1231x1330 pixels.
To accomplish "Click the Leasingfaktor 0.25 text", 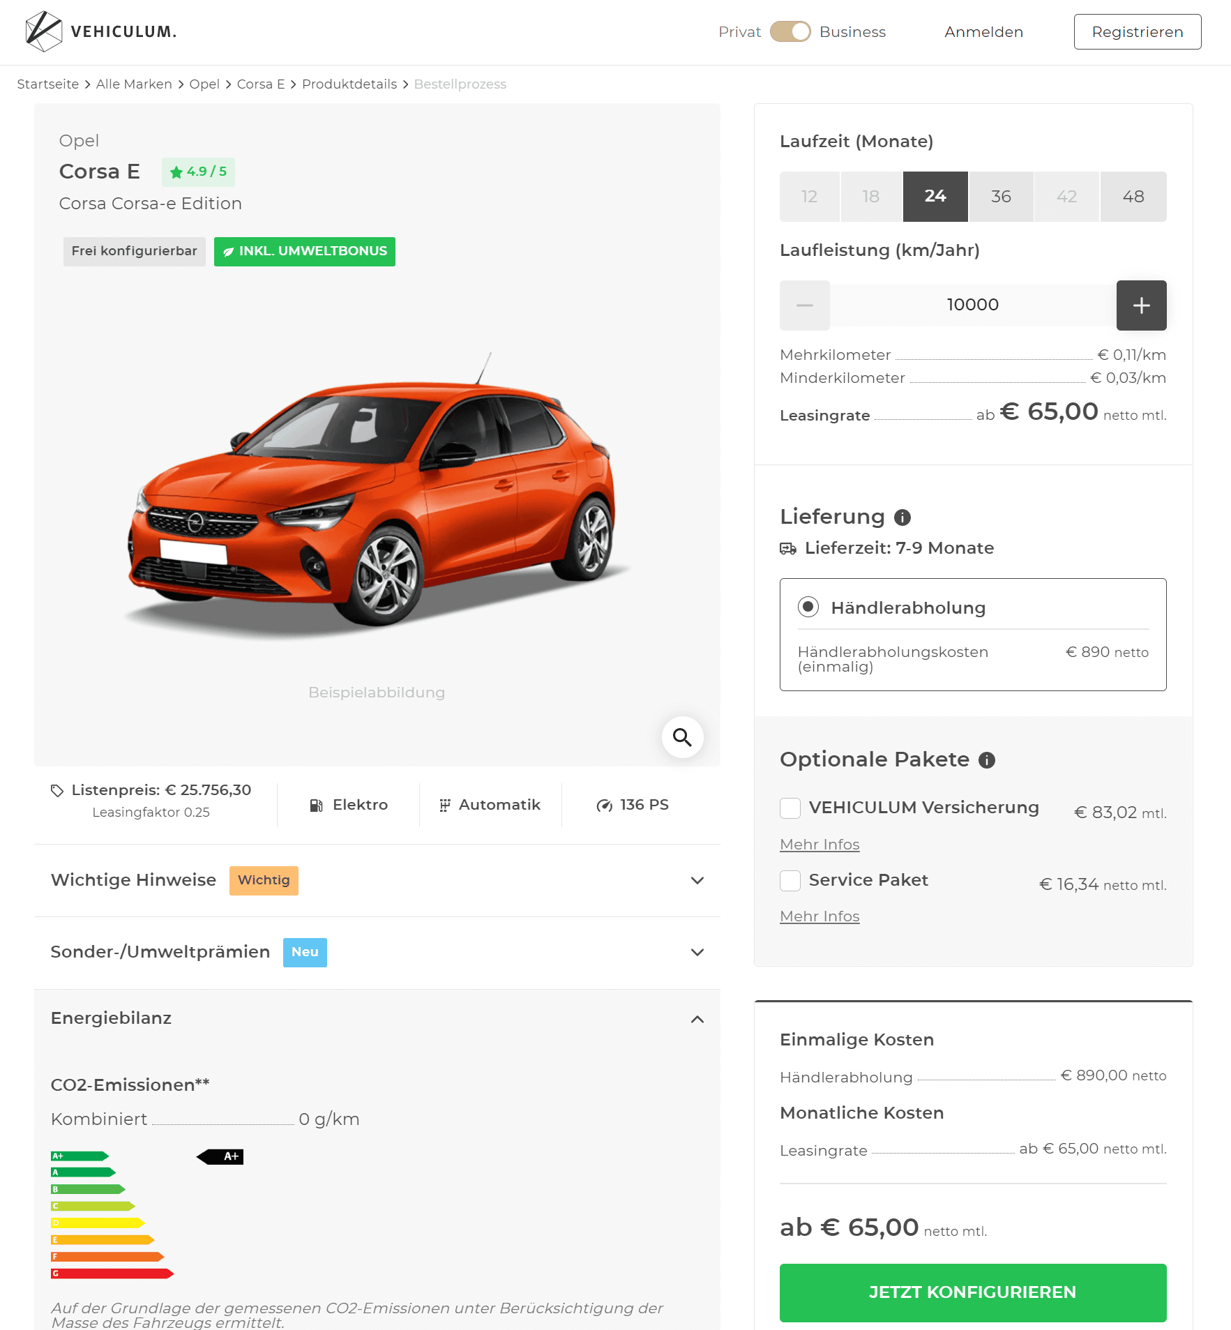I will coord(151,813).
